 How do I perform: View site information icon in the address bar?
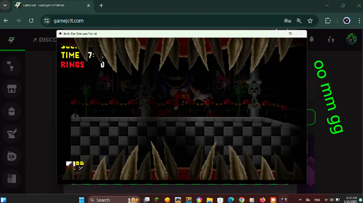(x=46, y=21)
